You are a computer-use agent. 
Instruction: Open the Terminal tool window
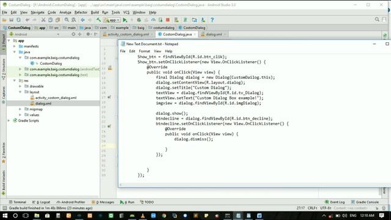tap(18, 202)
